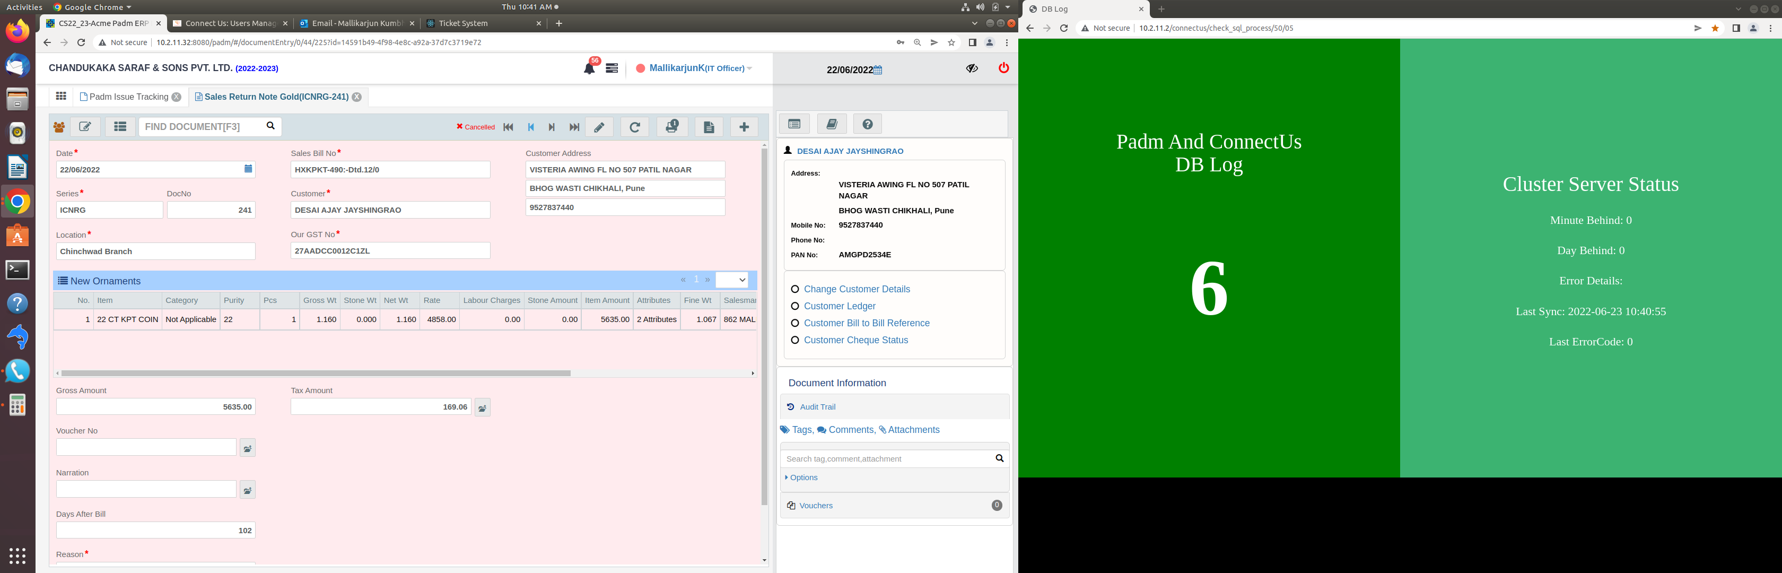Go to the previous document
This screenshot has height=573, width=1782.
point(530,127)
